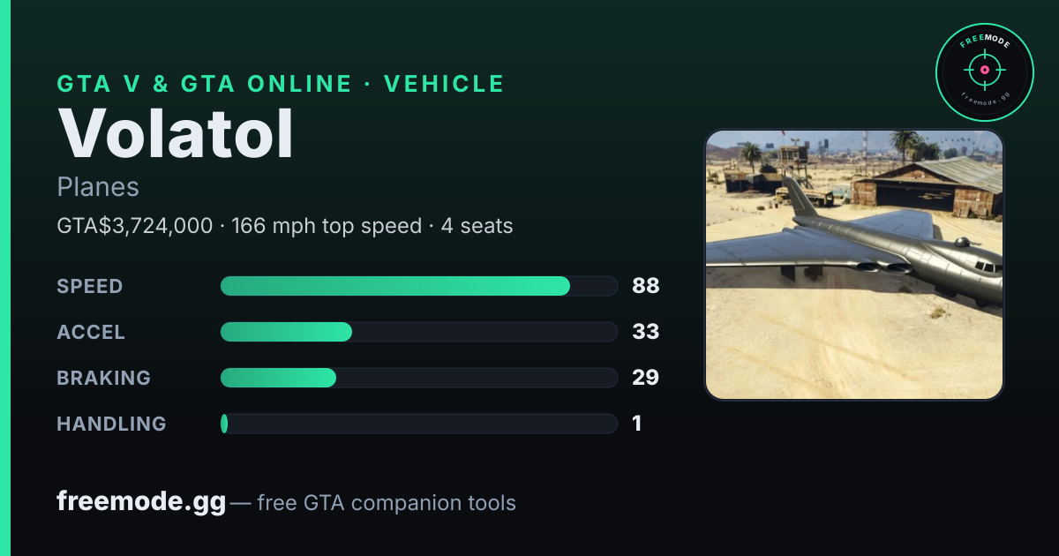This screenshot has height=556, width=1059.
Task: Click the HANDLING value 1
Action: (637, 424)
